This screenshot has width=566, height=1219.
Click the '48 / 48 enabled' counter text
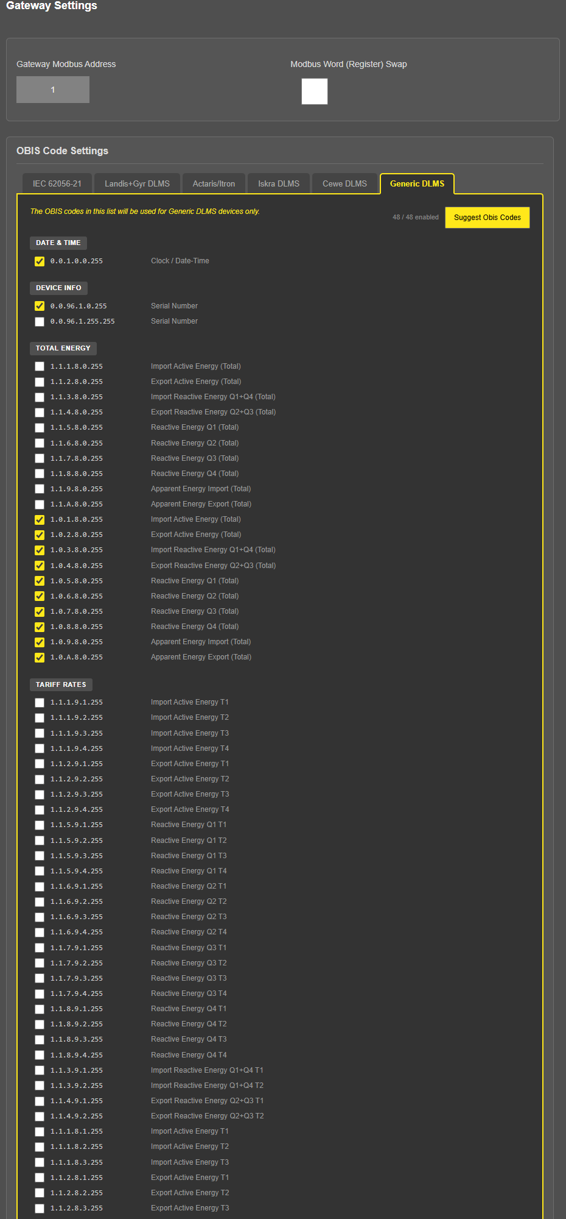[x=416, y=218]
